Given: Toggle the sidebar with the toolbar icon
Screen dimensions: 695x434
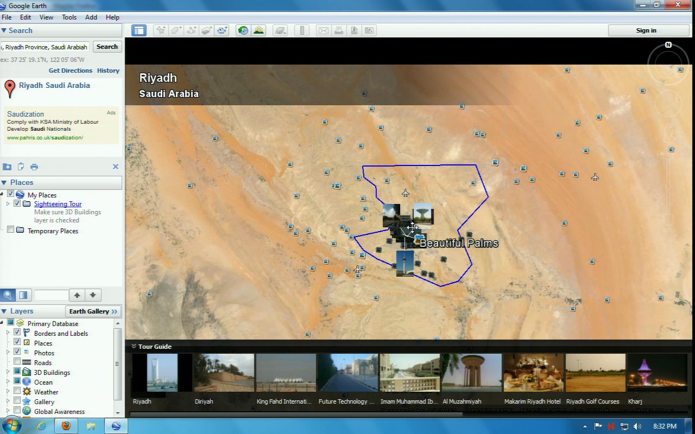Looking at the screenshot, I should 139,30.
